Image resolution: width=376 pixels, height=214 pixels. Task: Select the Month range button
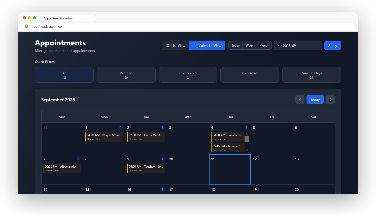(264, 46)
